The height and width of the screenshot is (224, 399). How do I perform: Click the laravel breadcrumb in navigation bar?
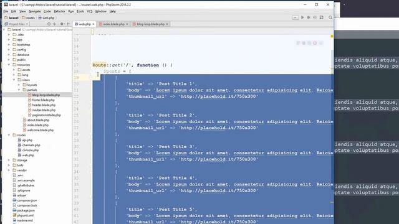pos(11,18)
